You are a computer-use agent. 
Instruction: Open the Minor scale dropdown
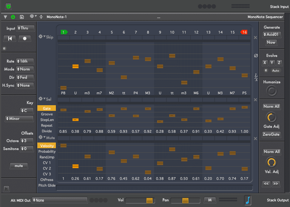tap(19, 118)
